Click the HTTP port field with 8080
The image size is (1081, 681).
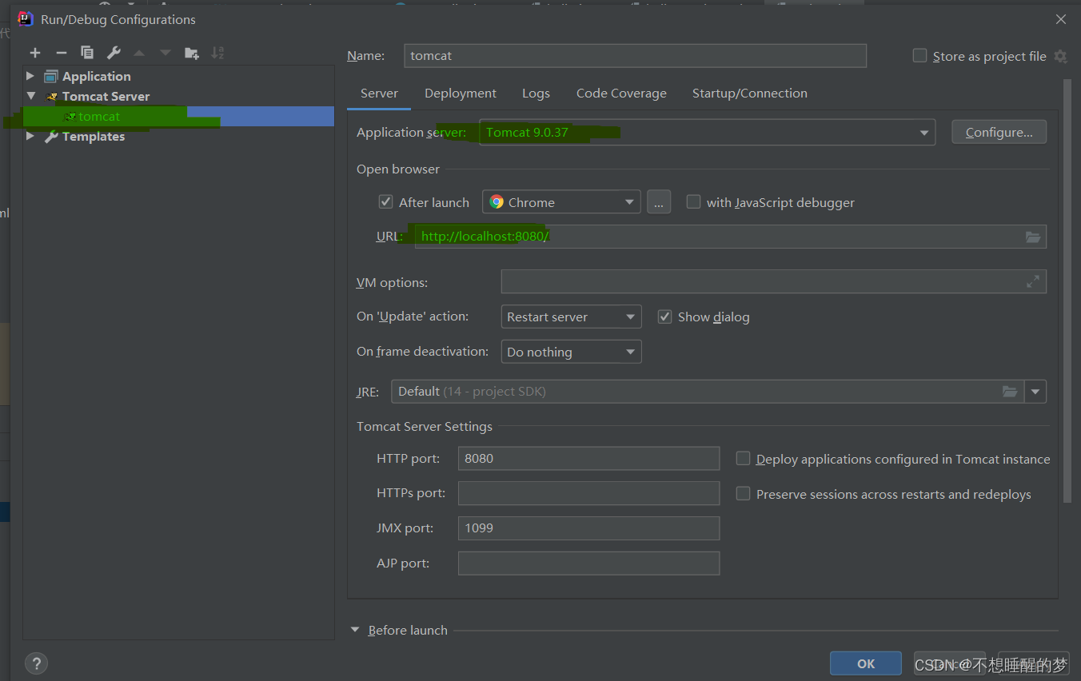[588, 459]
